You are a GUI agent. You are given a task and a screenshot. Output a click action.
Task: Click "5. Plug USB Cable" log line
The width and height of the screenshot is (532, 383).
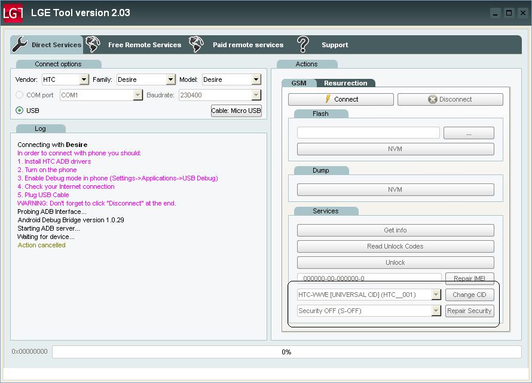(43, 195)
